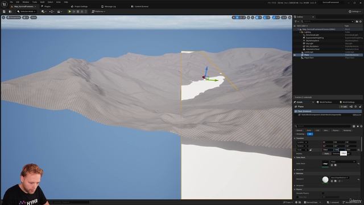
Task: Select SkyAtmosphere in the Outliner
Action: [x=312, y=40]
